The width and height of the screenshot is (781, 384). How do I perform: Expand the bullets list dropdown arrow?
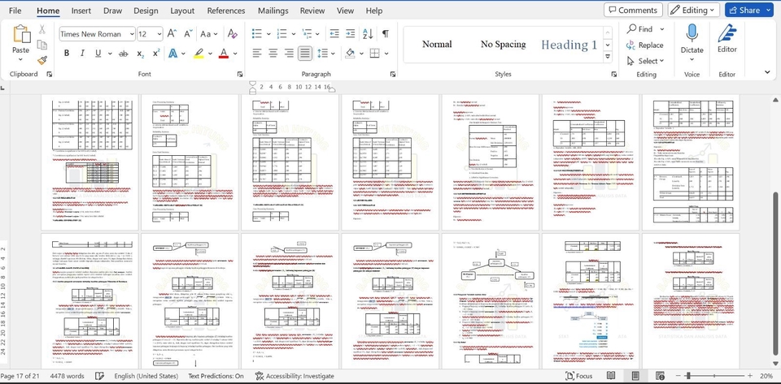pyautogui.click(x=268, y=34)
